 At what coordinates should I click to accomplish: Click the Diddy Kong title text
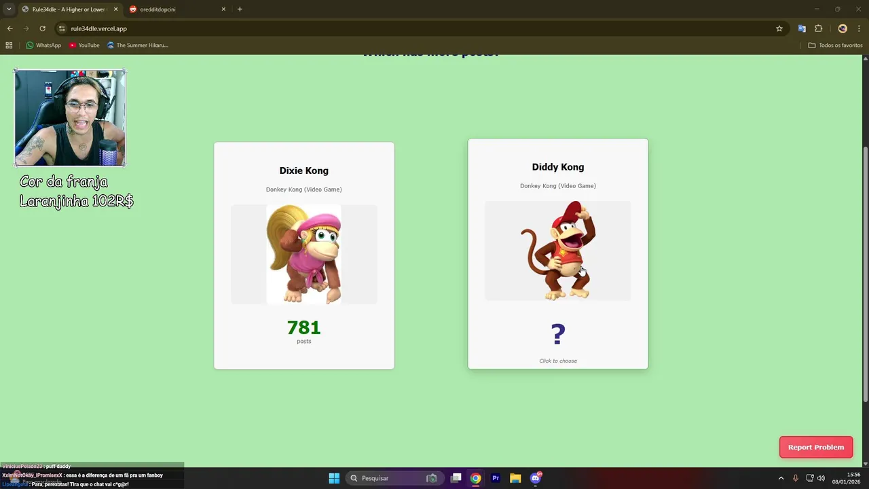pos(558,167)
